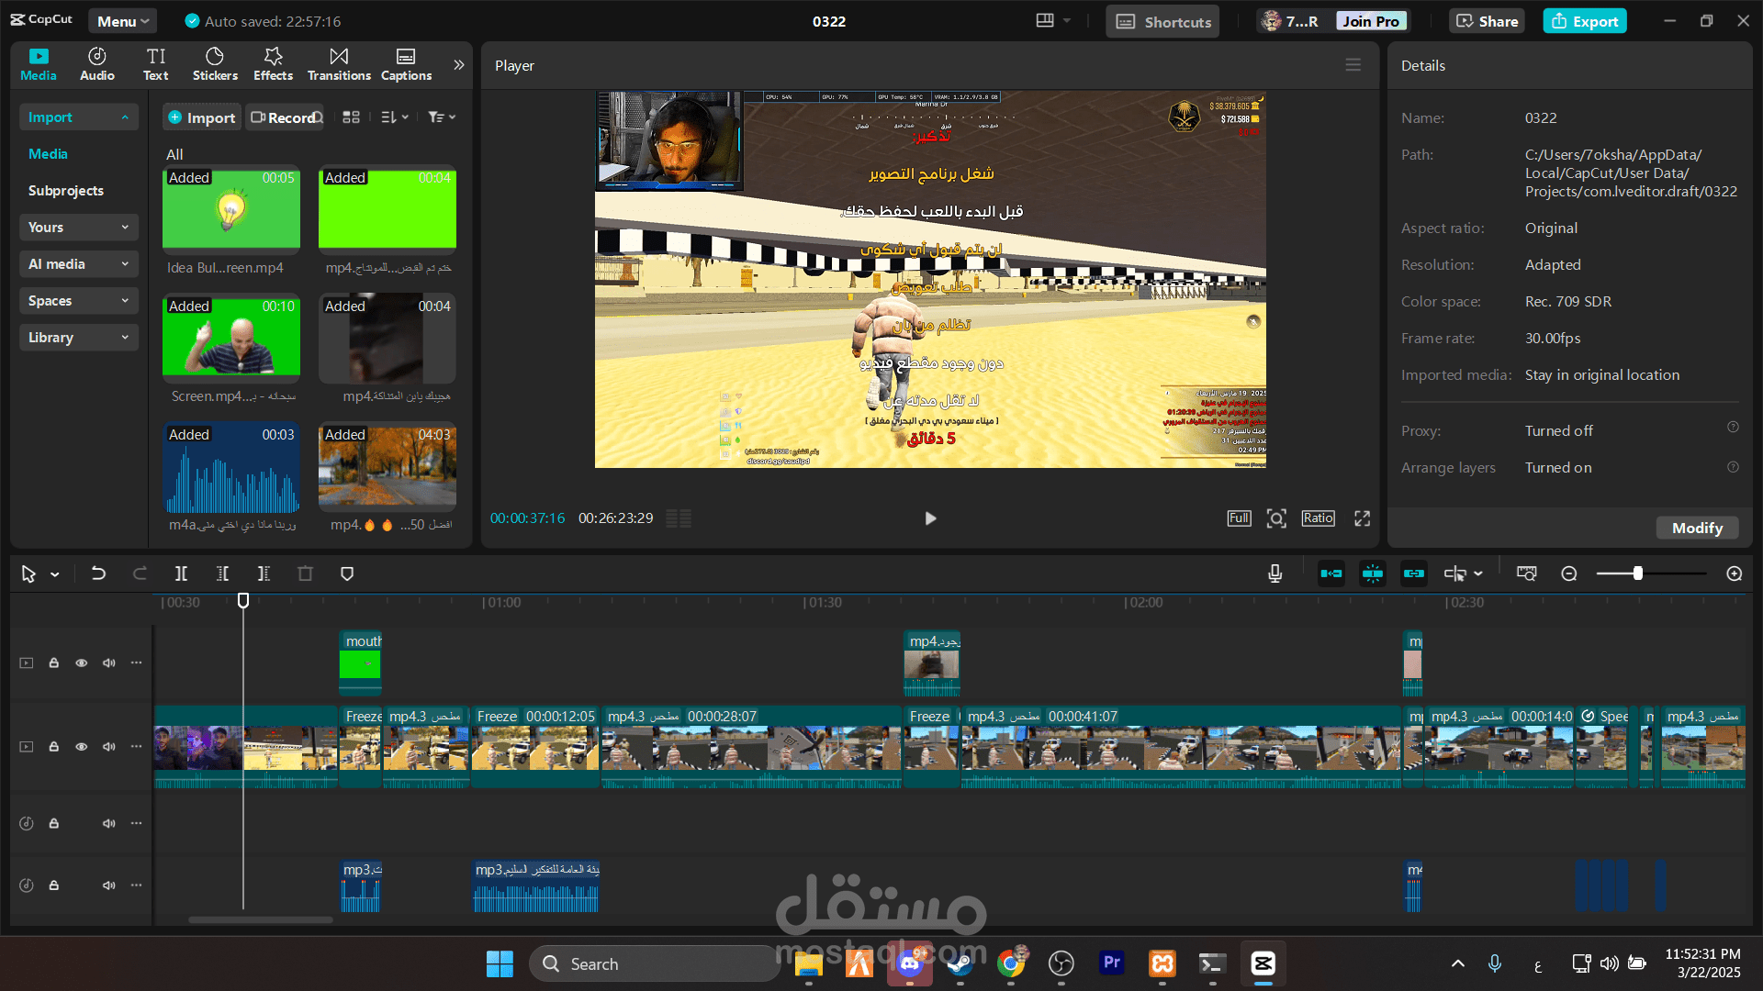Click the Delete right trim tool
The height and width of the screenshot is (991, 1763).
(x=264, y=573)
